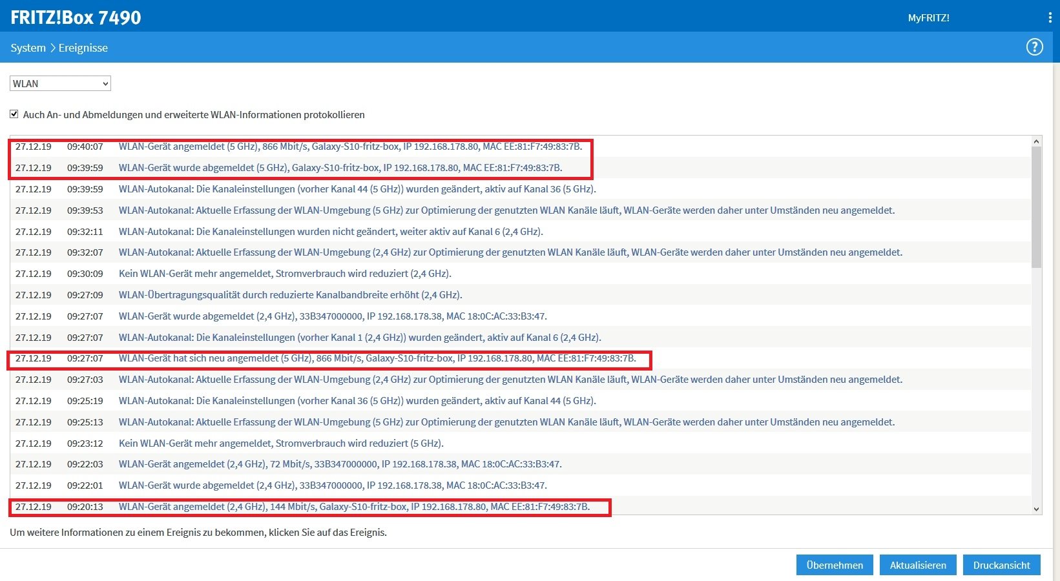Open the 09:27:03 WLAN-Autokanal Erfassung event
Screen dimensions: 1060x581
click(x=510, y=380)
